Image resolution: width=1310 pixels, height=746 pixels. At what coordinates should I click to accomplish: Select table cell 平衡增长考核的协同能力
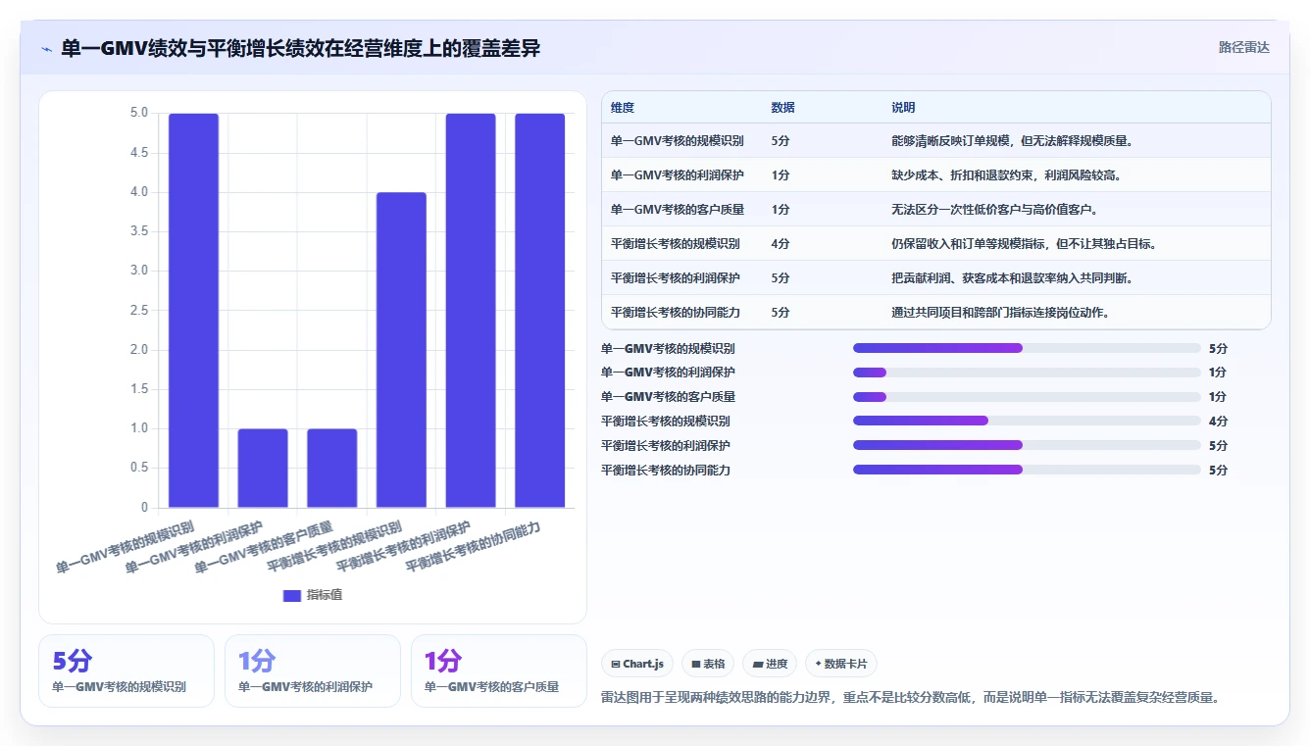[x=676, y=313]
